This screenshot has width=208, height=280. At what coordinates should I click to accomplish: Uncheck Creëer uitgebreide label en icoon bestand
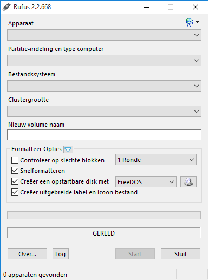[15, 192]
